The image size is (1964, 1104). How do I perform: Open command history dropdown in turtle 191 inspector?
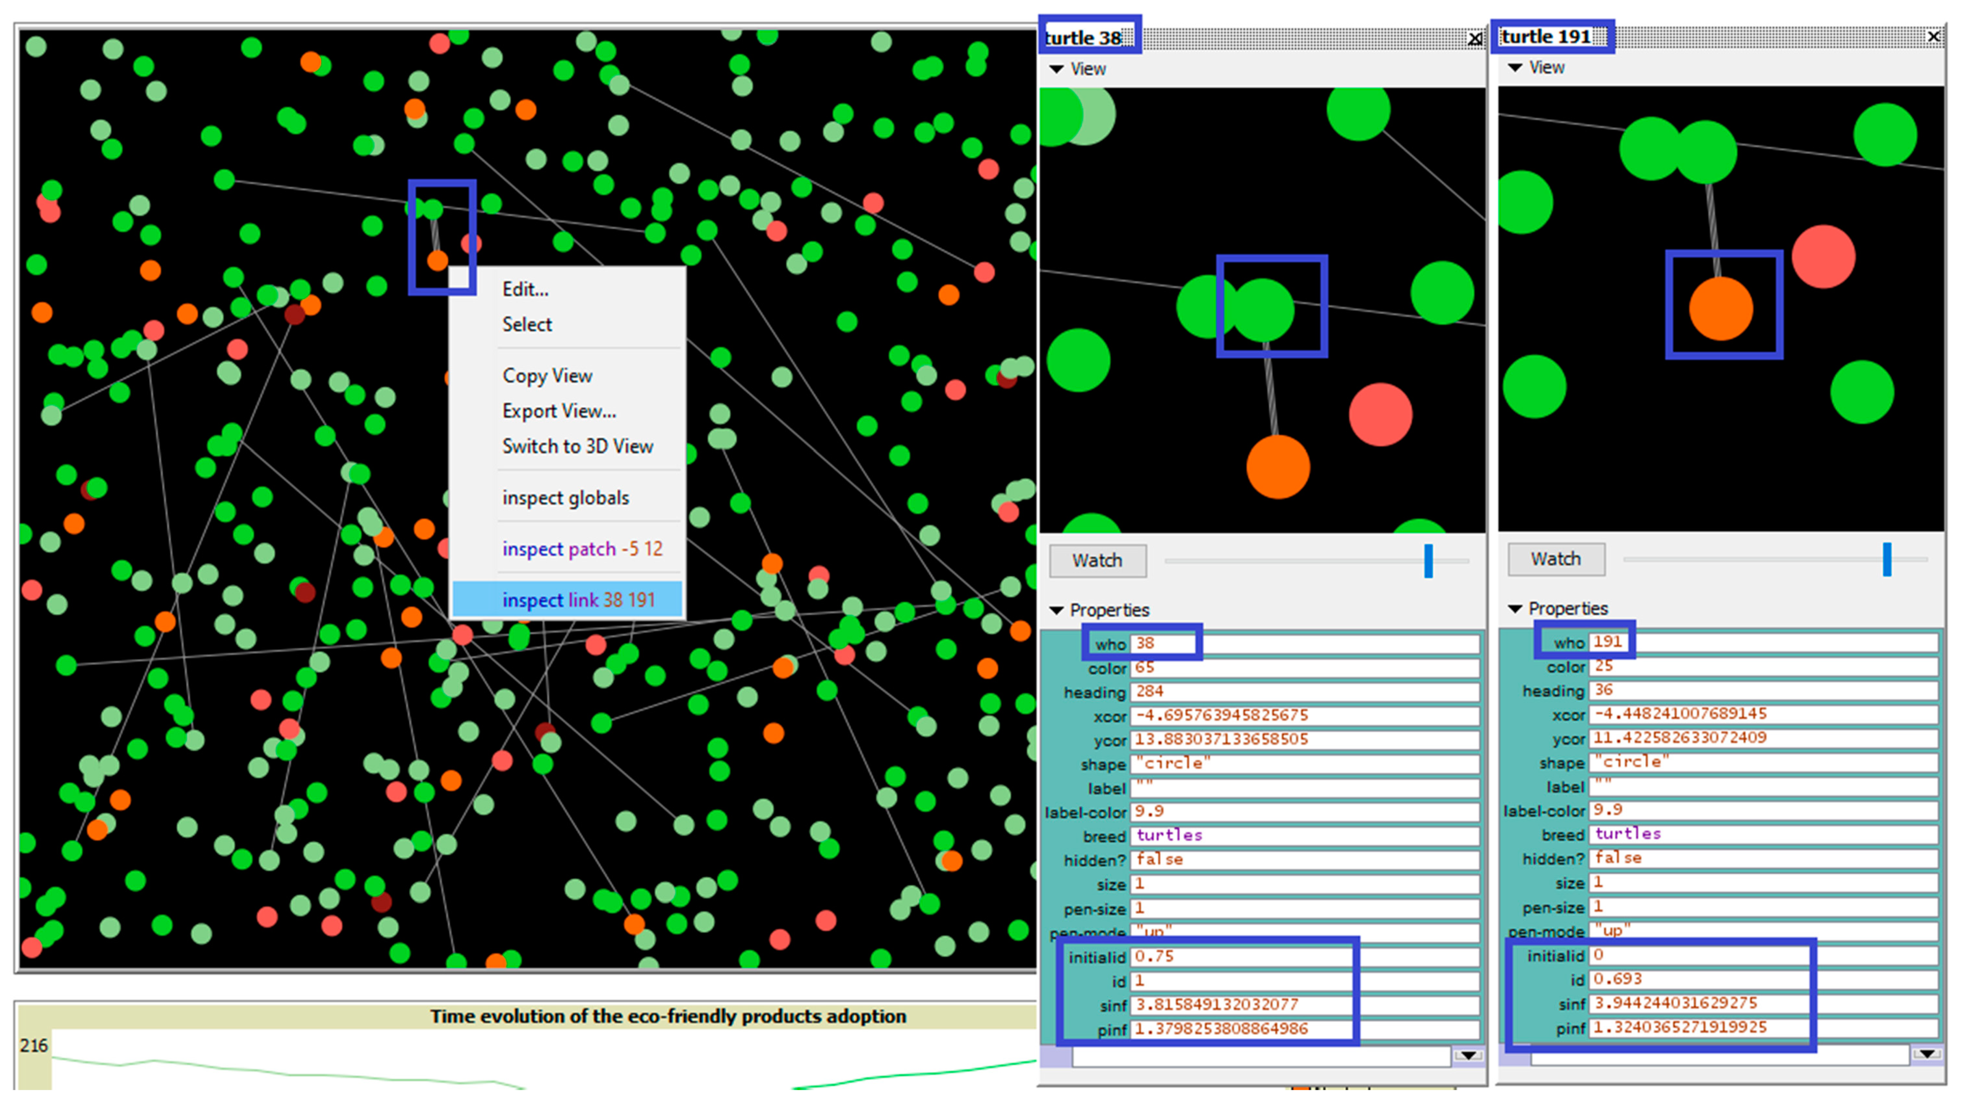pos(1927,1054)
